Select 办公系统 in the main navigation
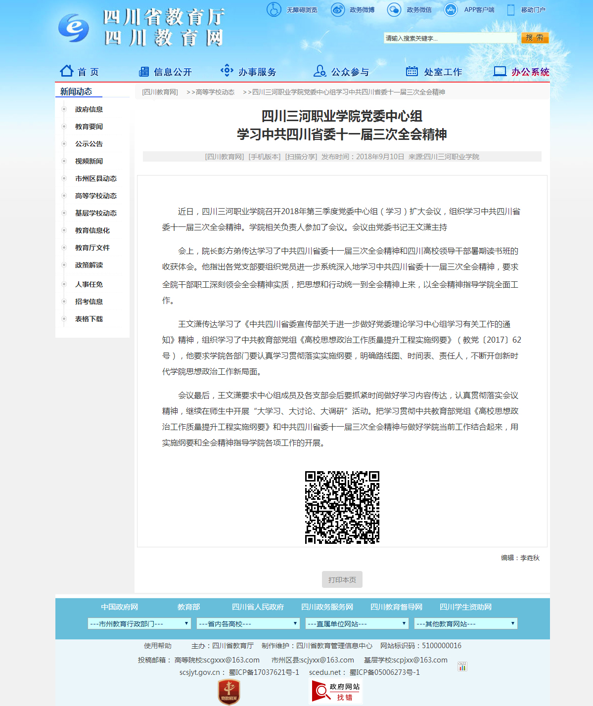This screenshot has width=593, height=706. click(x=522, y=72)
